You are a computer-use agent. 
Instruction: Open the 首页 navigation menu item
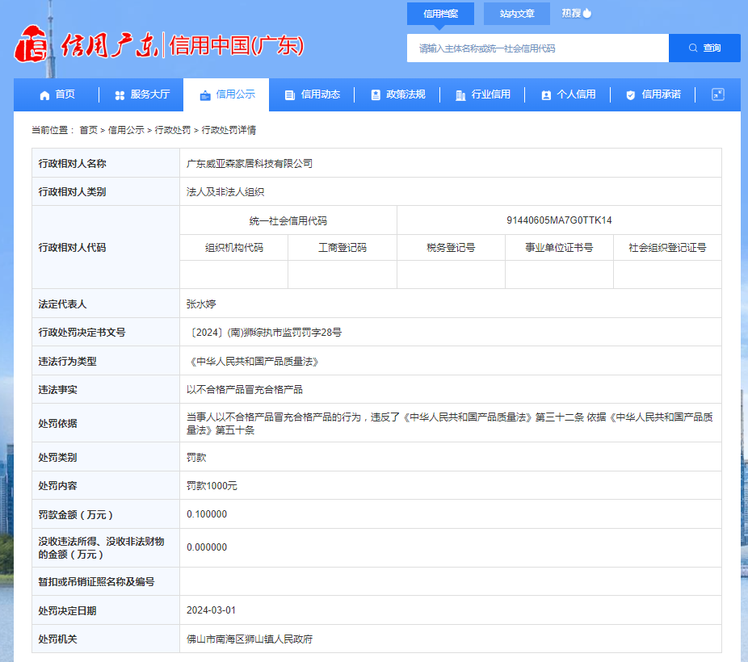pyautogui.click(x=57, y=94)
